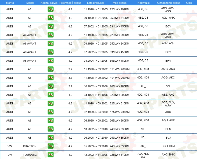The width and height of the screenshot is (197, 159).
Task: Click the Oznaczenie silnika column header
Action: (169, 3)
